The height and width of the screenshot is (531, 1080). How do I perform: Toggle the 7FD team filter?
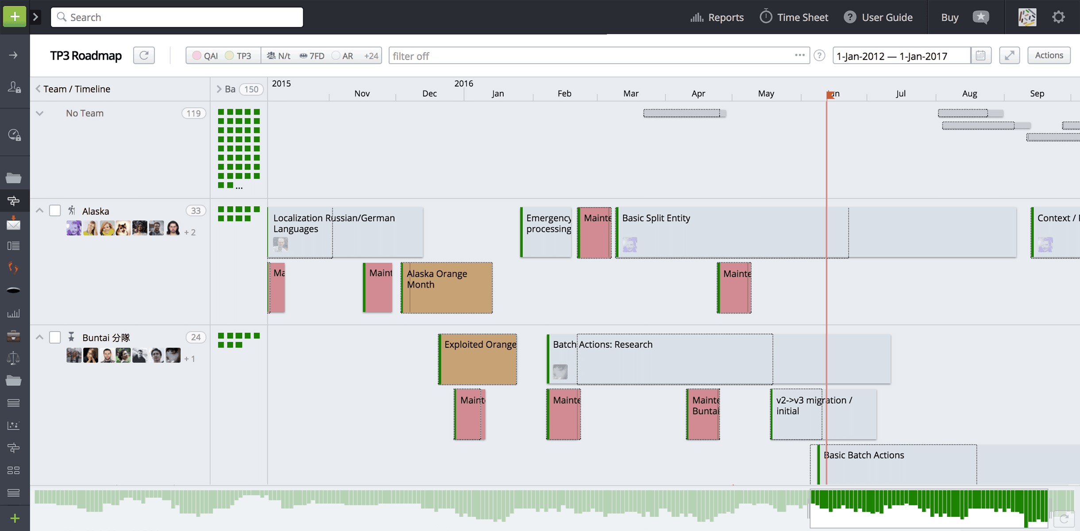click(x=312, y=56)
